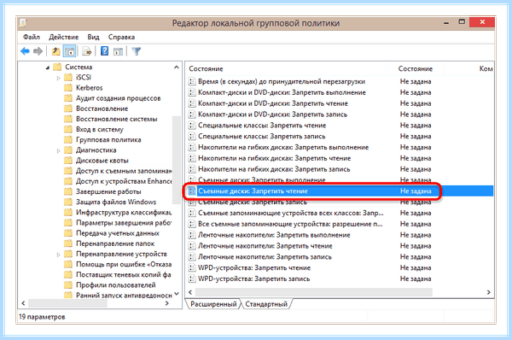Select Завершение работы folder
Screen dimensions: 512x340
pyautogui.click(x=108, y=191)
